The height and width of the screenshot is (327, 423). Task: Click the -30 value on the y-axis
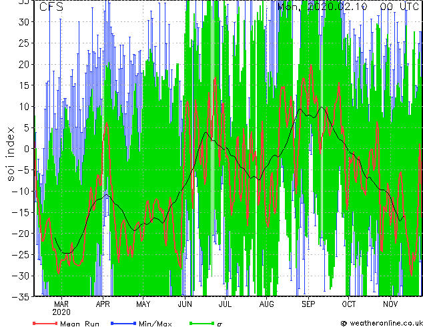click(21, 276)
